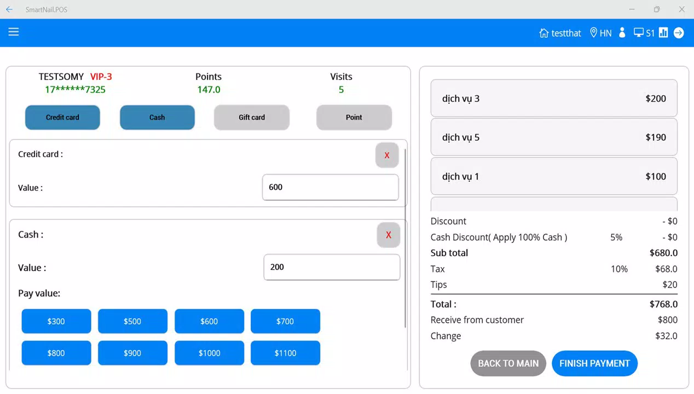The image size is (694, 394).
Task: Select the S1 station monitor
Action: pos(644,33)
